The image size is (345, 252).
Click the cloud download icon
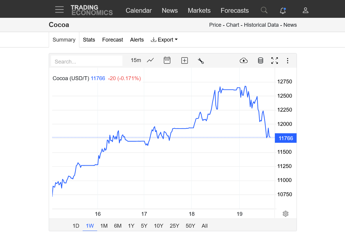pyautogui.click(x=244, y=61)
